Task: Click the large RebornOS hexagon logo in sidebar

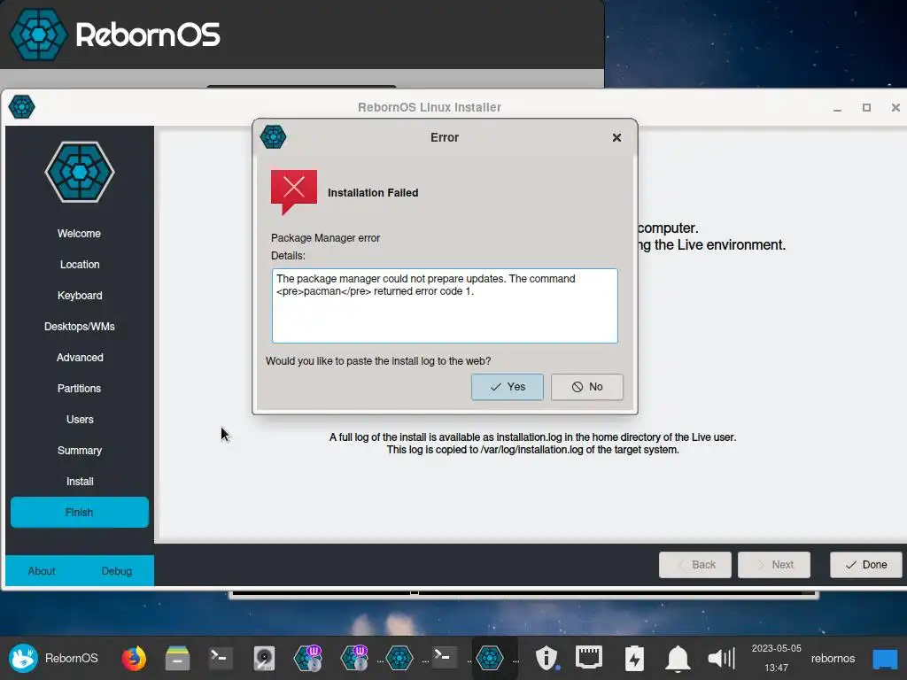Action: (x=80, y=173)
